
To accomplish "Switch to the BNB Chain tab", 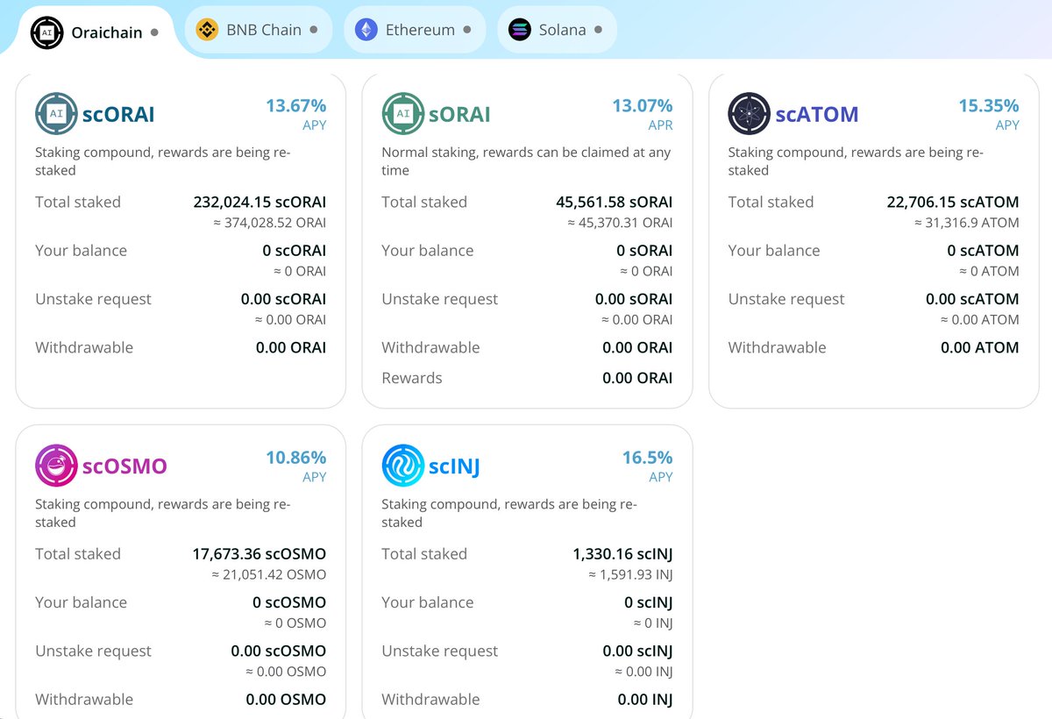I will tap(258, 30).
